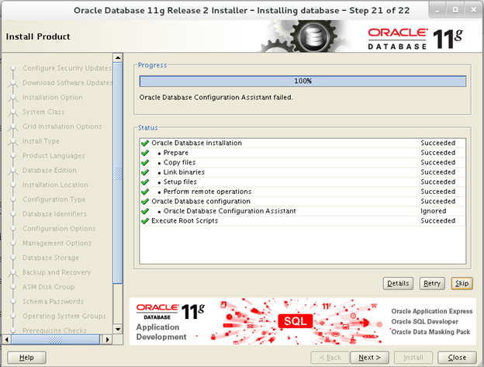Viewport: 484px width, 367px height.
Task: Select Configure Security Updates step
Action: point(67,68)
